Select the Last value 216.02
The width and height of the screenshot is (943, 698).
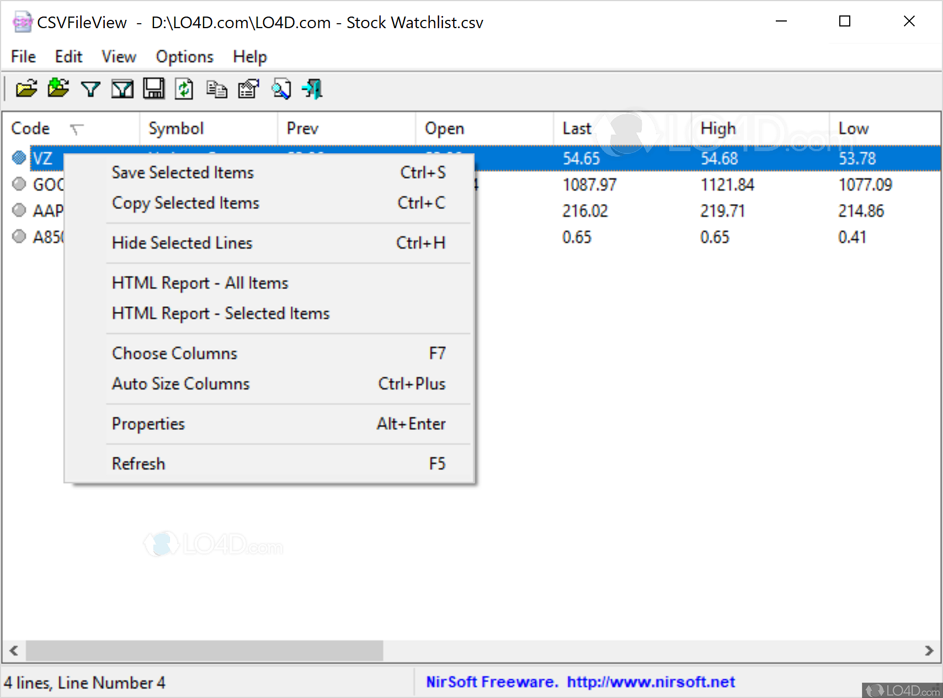(x=585, y=211)
